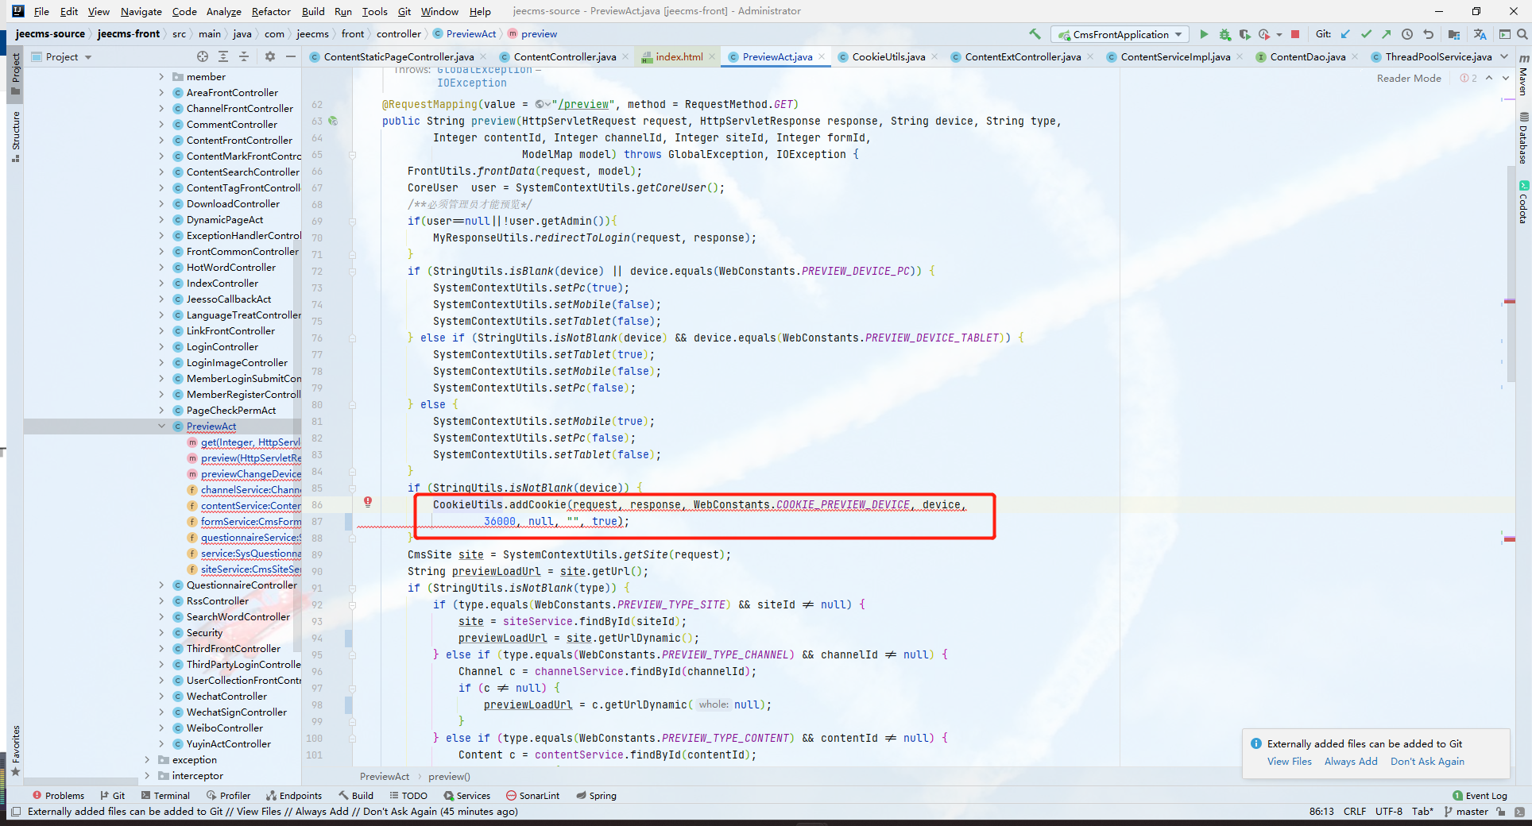The image size is (1532, 826).
Task: Click the error intention bulb on line 86
Action: (x=368, y=502)
